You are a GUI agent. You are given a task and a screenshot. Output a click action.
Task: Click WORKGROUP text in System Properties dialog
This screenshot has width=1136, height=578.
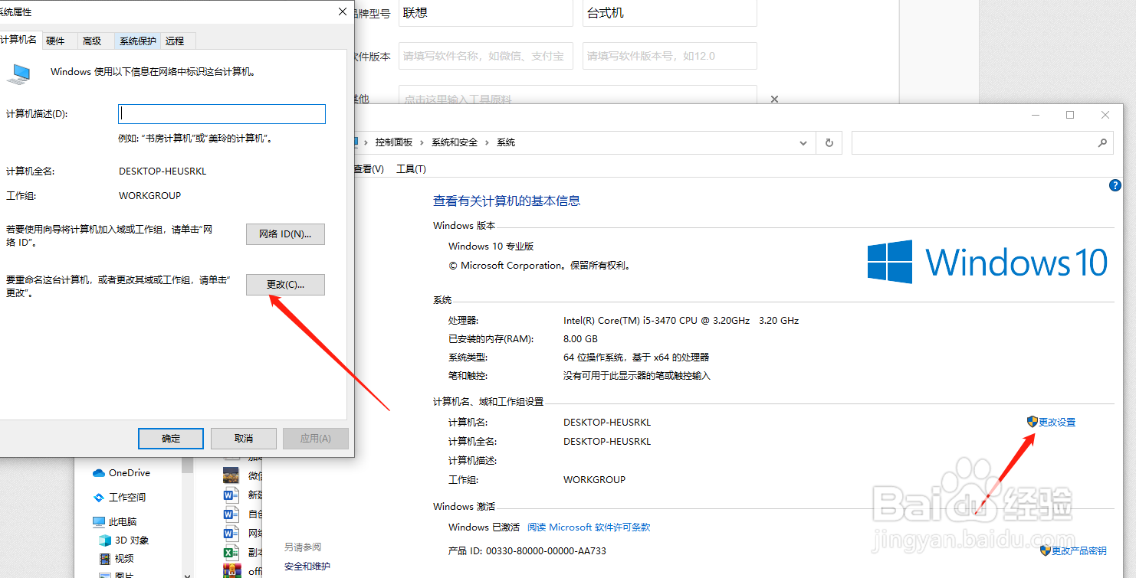click(150, 196)
